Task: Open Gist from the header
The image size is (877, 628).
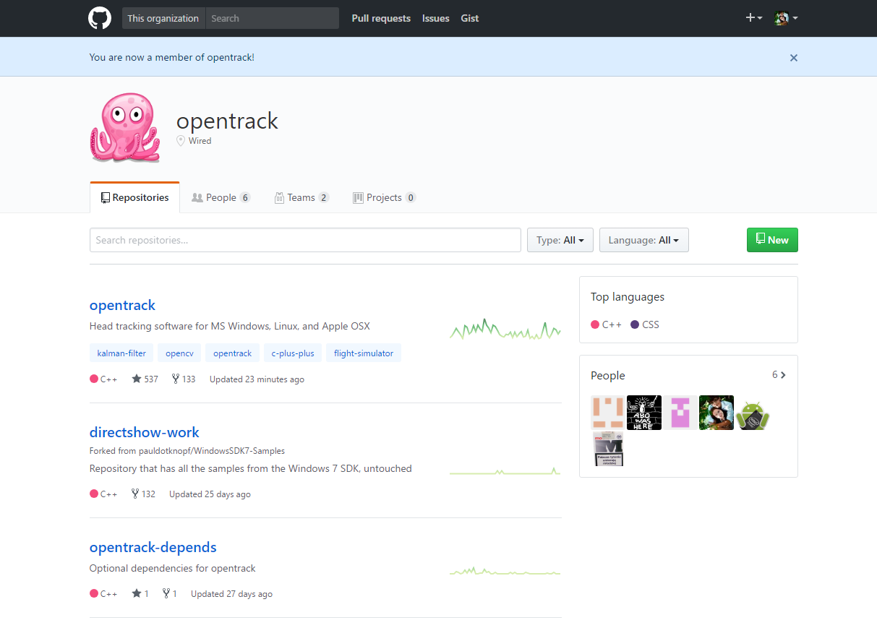Action: click(x=470, y=18)
